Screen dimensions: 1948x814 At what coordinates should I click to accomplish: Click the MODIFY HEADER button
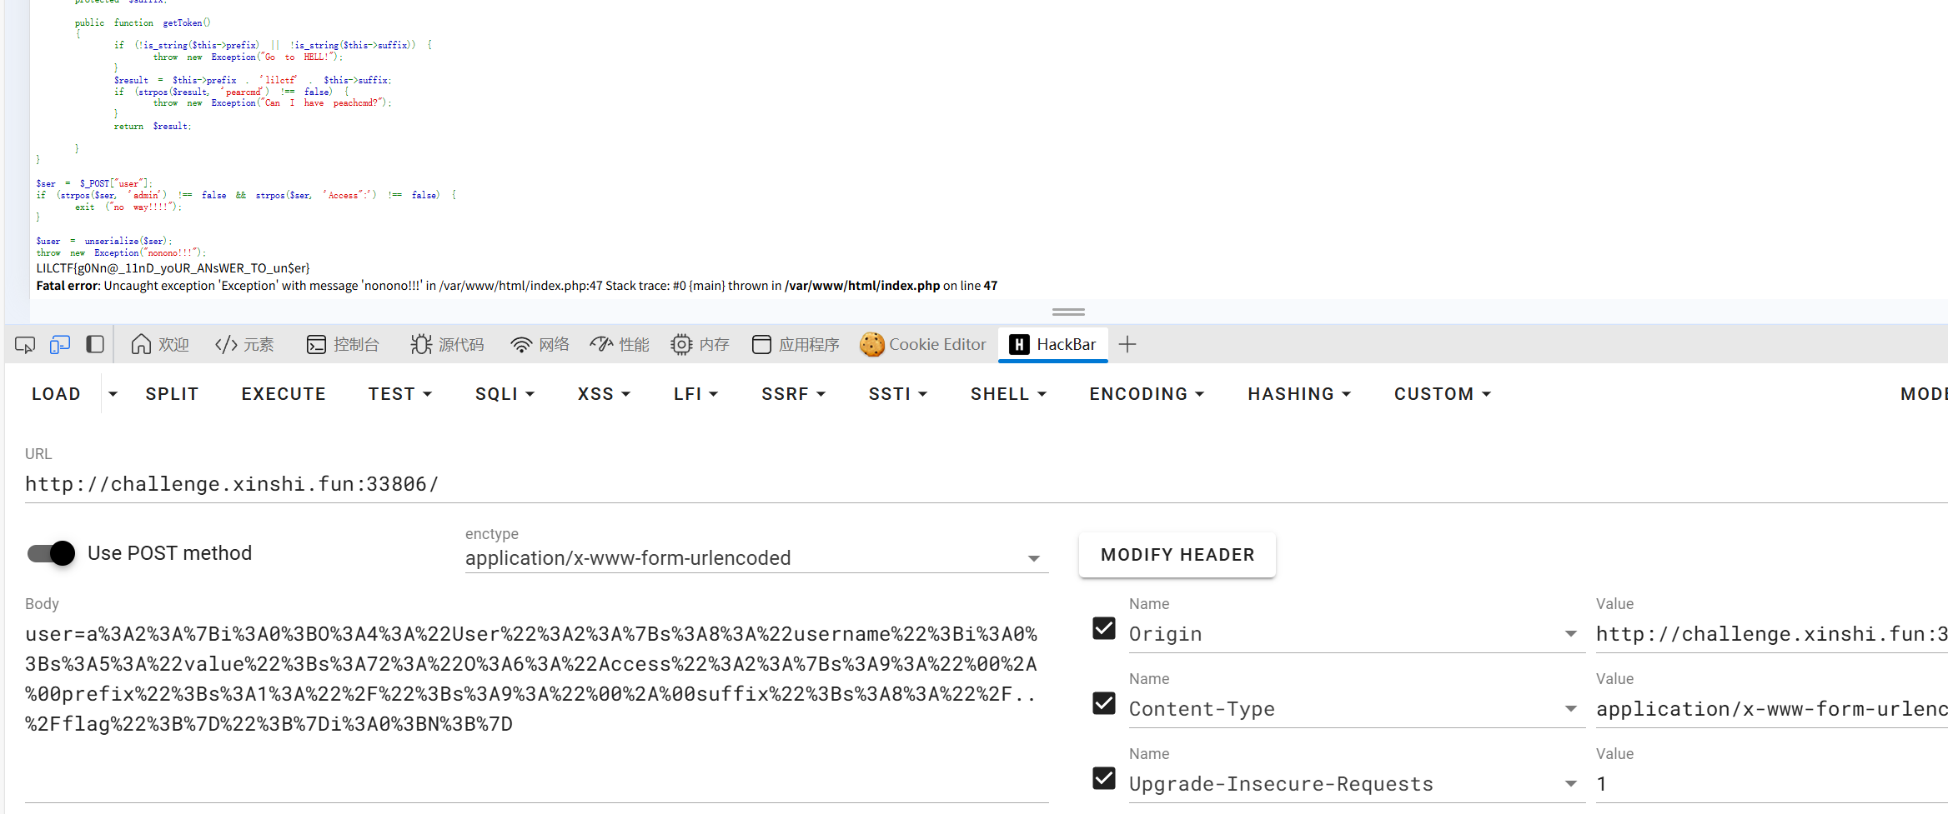1177,555
